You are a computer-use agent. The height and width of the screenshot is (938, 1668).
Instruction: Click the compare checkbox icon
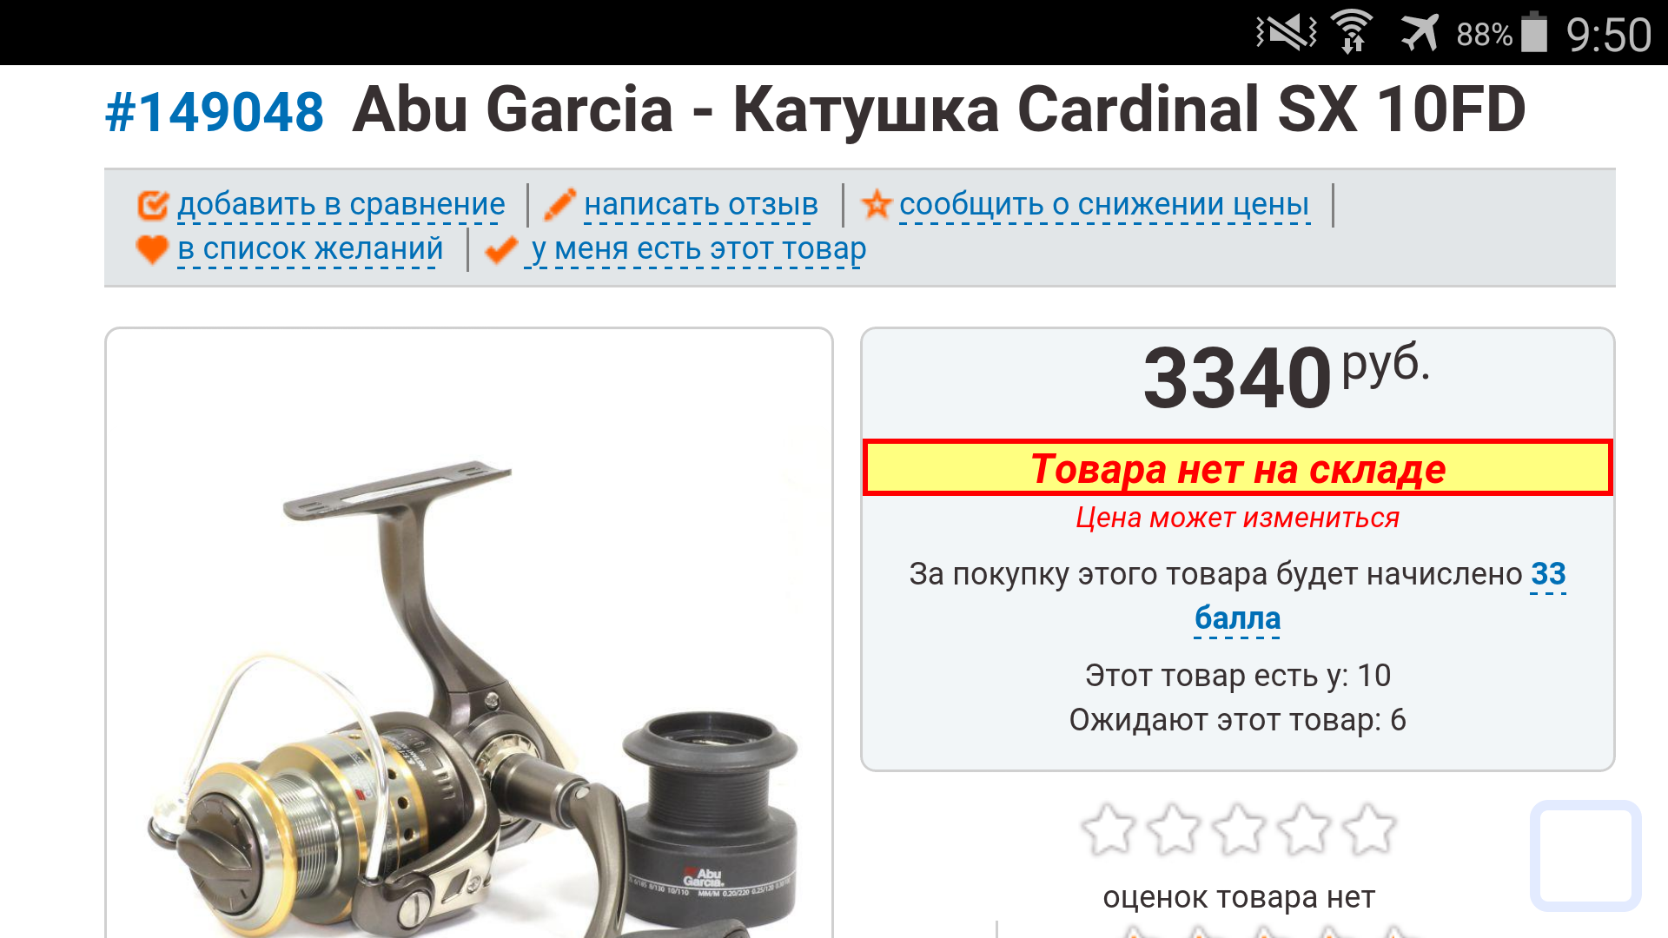[x=153, y=205]
